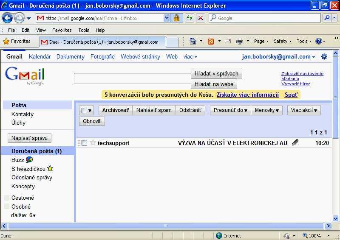Refresh the page with the green arrows icon
Screen dimensions: 340x240
189,18
